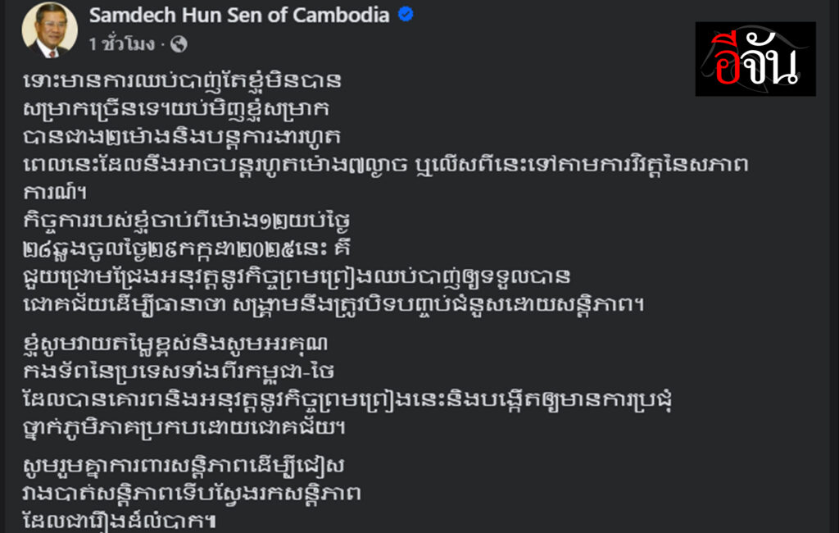
Task: Click the line containing កម្ពុជា-ថៃ
Action: click(x=179, y=371)
